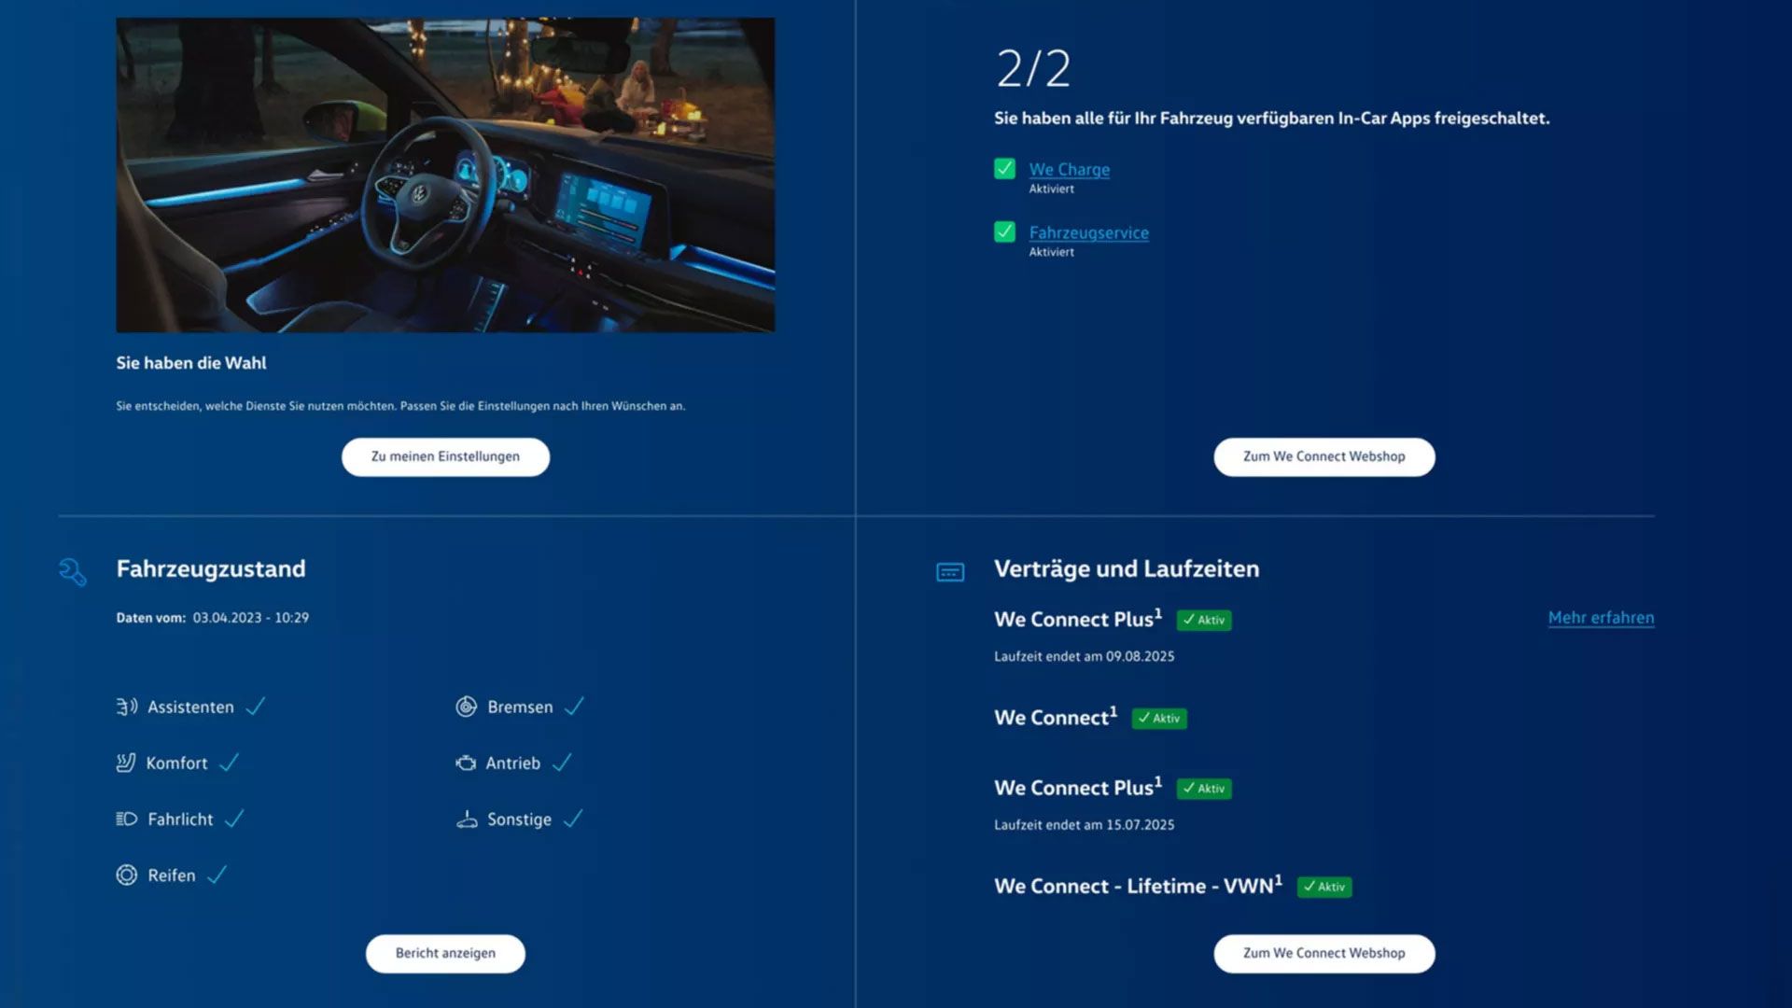This screenshot has height=1008, width=1792.
Task: Click Zum We Connect Webshop under In-Car Apps
Action: 1324,456
